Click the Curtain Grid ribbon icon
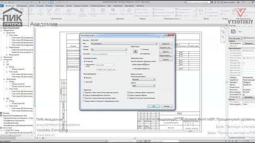Screen dimensions: 255x143 [x=93, y=10]
